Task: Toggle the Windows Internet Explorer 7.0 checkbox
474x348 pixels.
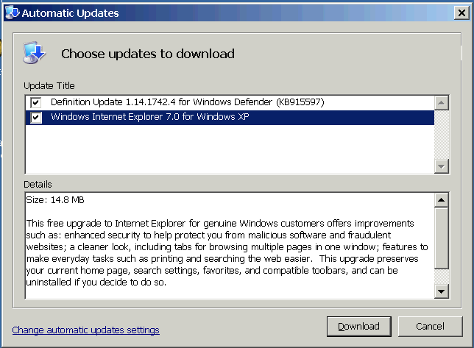Action: point(35,118)
